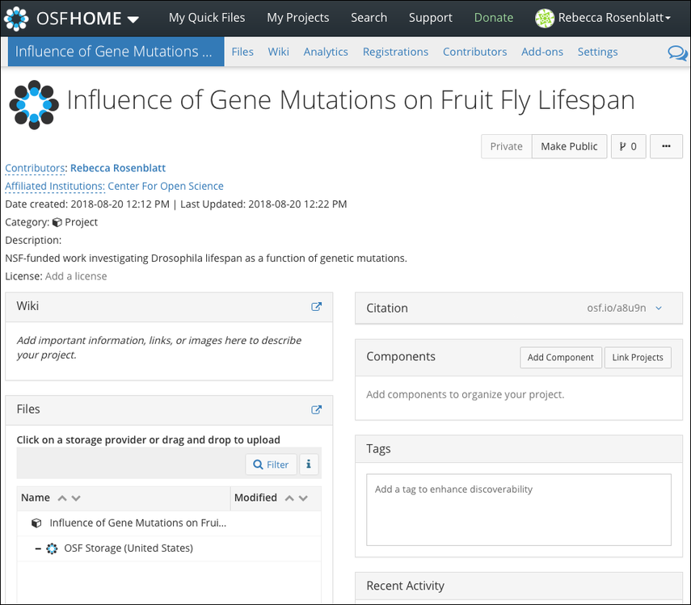This screenshot has width=691, height=605.
Task: Collapse the OSF Storage tree item
Action: click(38, 548)
